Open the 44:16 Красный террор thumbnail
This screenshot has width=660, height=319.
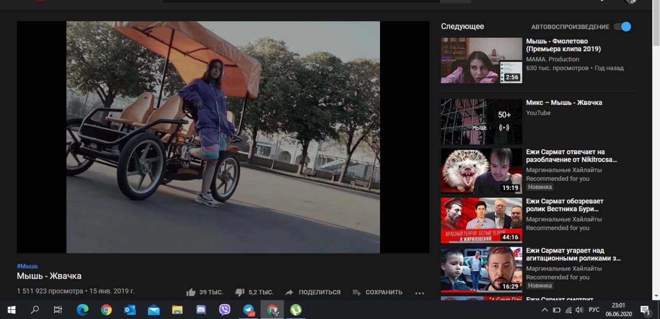482,220
